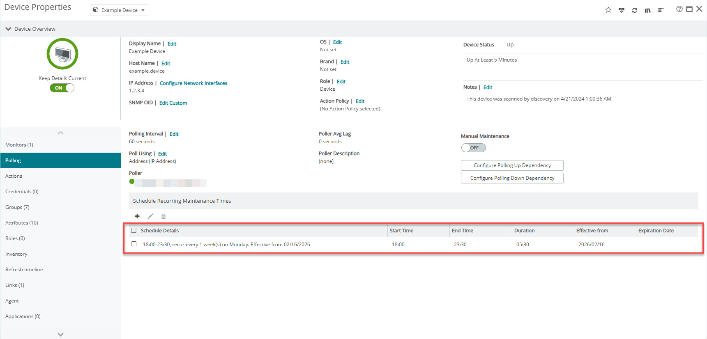The height and width of the screenshot is (339, 707).
Task: Click the star favorite icon
Action: (x=608, y=10)
